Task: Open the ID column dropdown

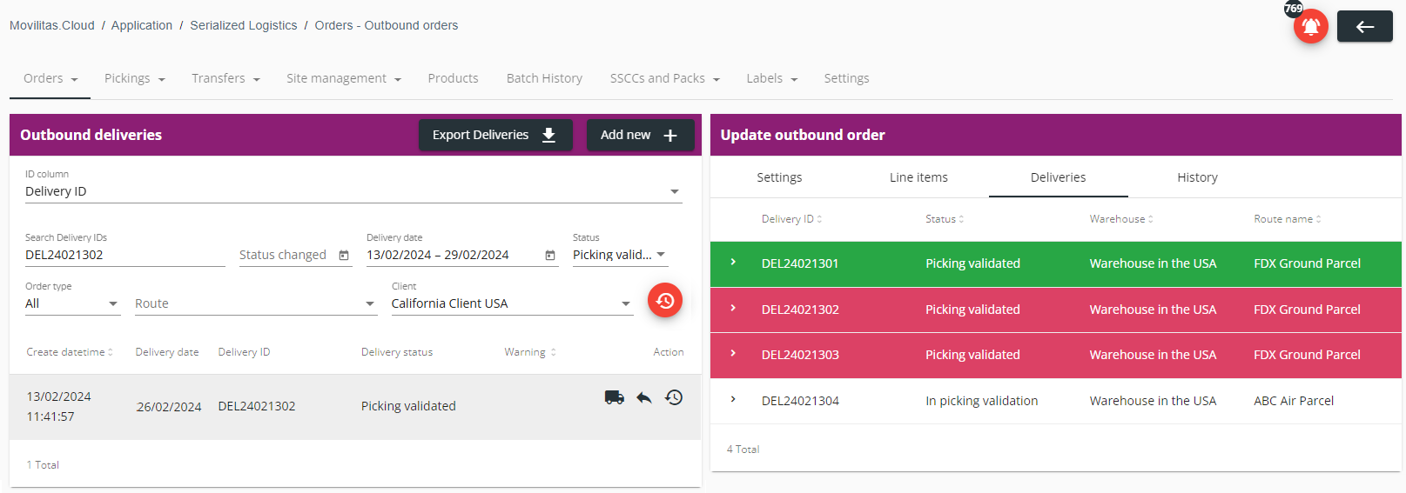Action: click(353, 191)
